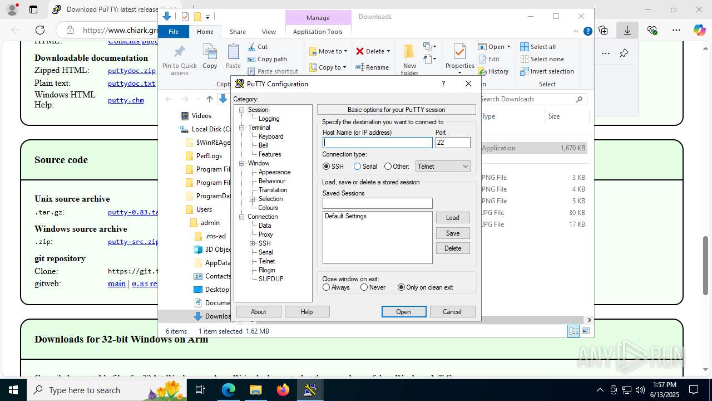Click the Explorer ribbon help icon
The height and width of the screenshot is (401, 712).
pyautogui.click(x=587, y=32)
